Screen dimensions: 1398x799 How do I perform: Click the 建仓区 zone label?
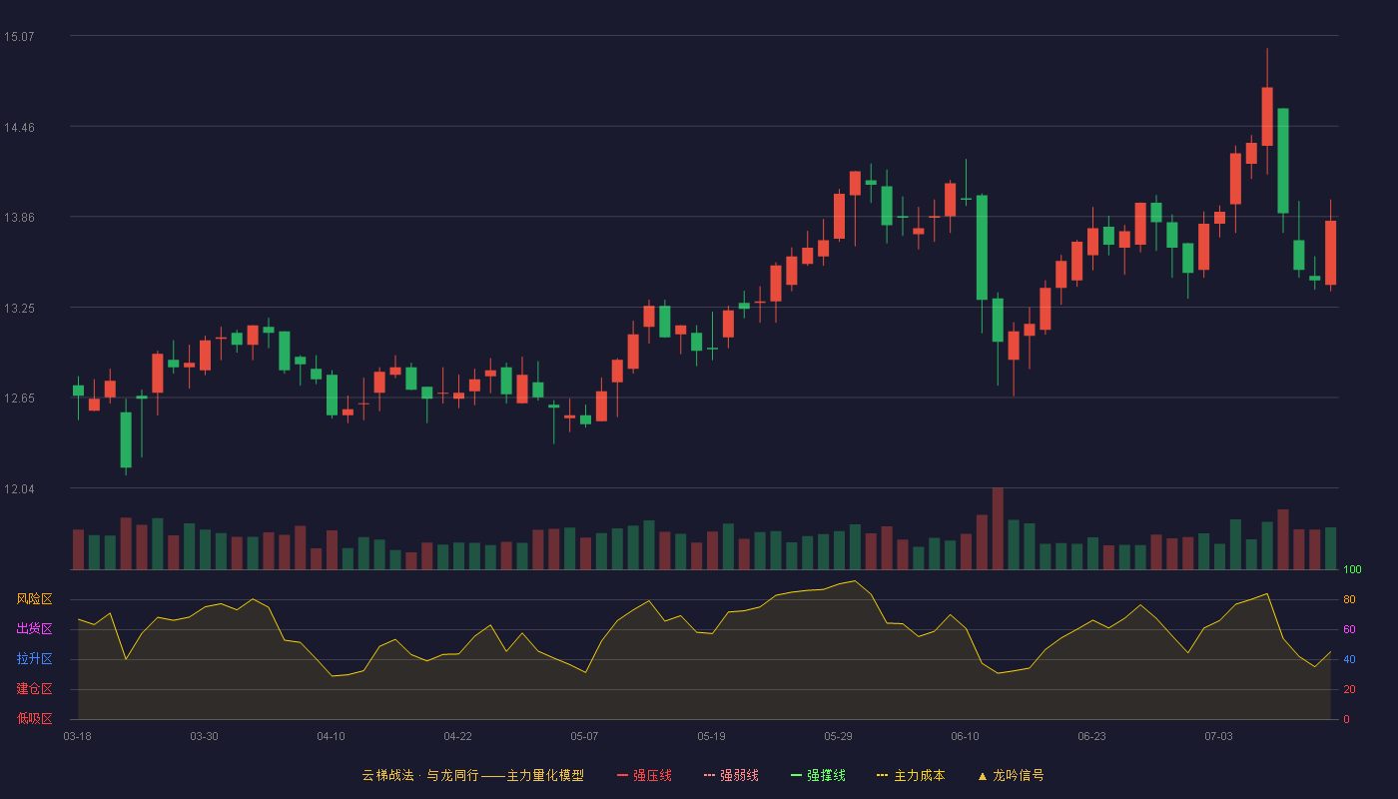(34, 689)
